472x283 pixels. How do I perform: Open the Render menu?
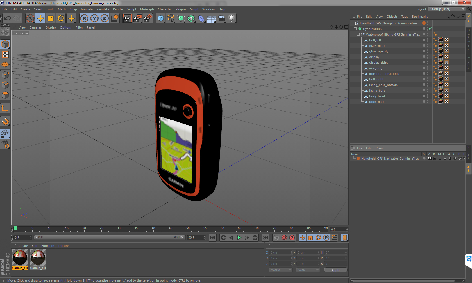[118, 9]
